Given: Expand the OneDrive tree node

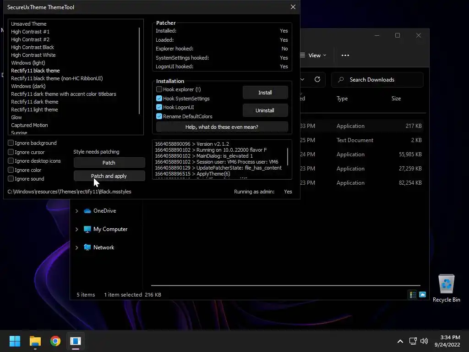Looking at the screenshot, I should tap(77, 211).
